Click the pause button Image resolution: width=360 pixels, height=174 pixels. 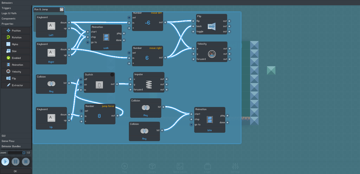click(16, 161)
